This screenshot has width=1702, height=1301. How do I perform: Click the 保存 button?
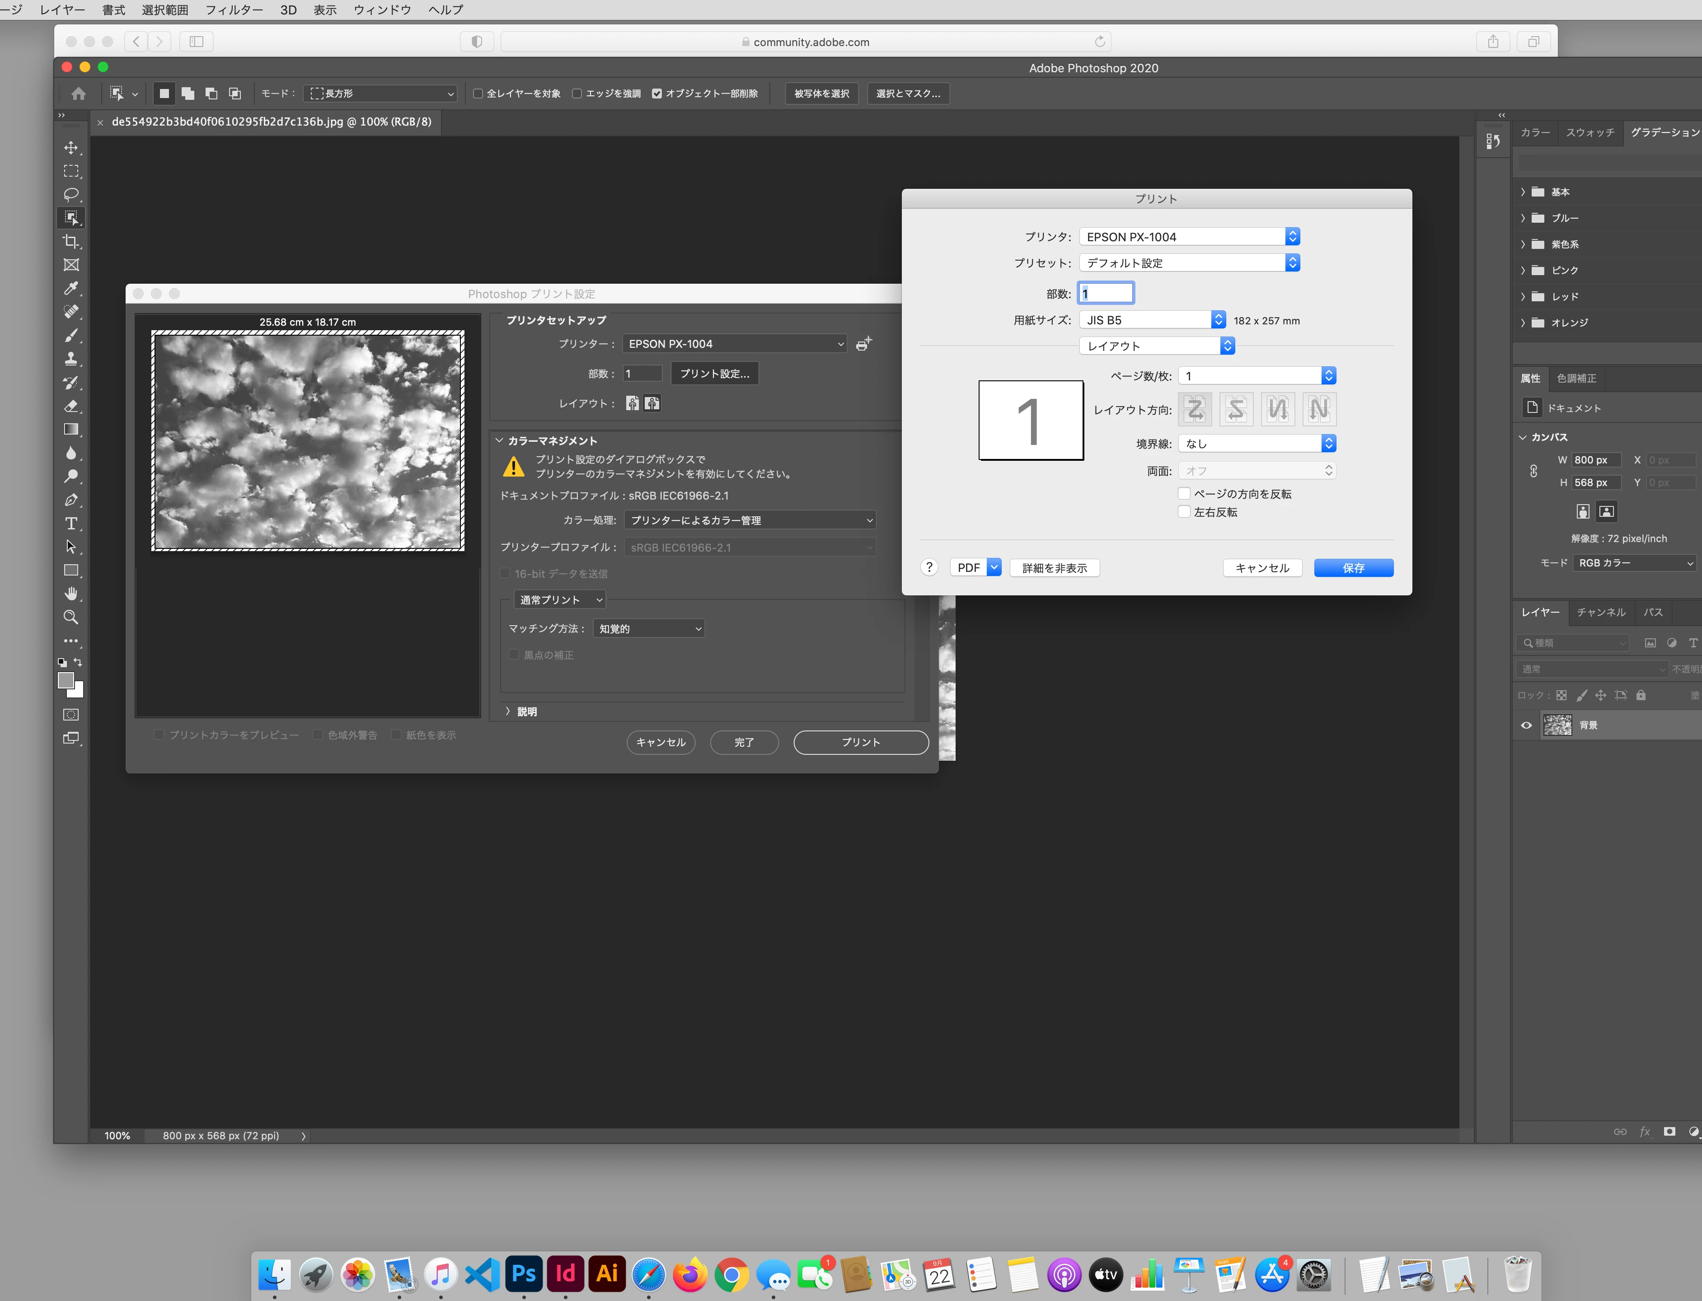tap(1353, 568)
